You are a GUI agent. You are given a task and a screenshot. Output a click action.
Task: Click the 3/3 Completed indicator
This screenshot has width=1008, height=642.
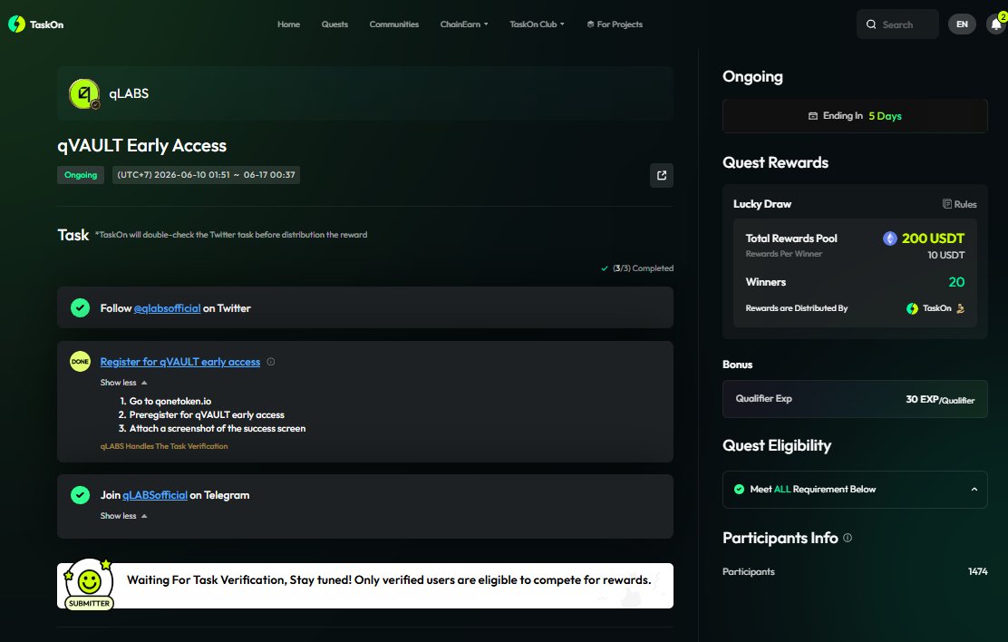pyautogui.click(x=637, y=268)
